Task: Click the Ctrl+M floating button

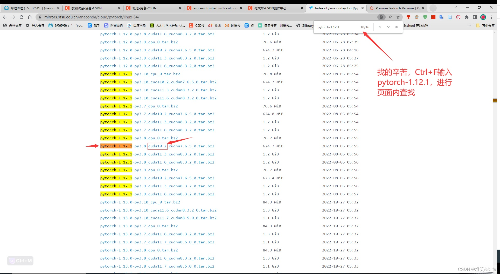Action: [20, 261]
